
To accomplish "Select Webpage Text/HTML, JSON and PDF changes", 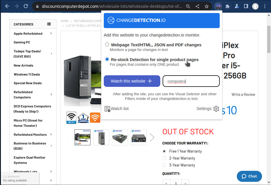I will coord(107,45).
